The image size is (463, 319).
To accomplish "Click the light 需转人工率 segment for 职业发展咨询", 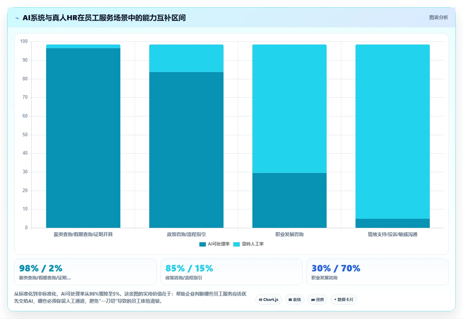I will coord(289,109).
